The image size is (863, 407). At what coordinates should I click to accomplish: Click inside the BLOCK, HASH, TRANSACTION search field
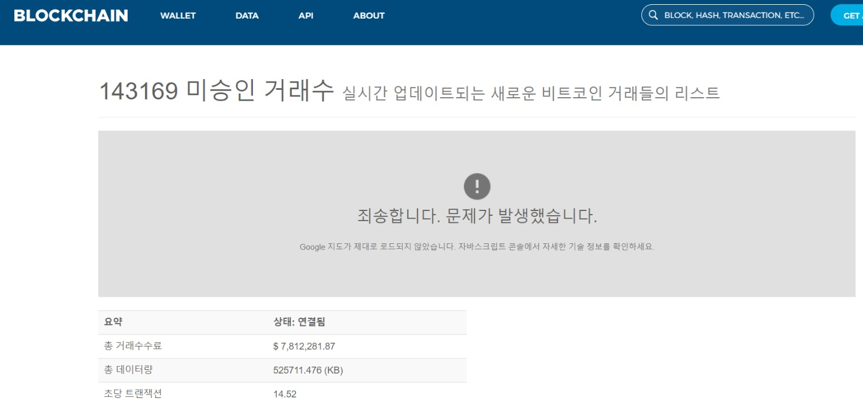[x=731, y=15]
